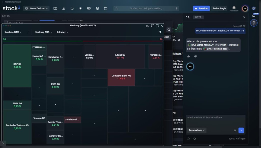Click the Broker Login button

pos(219,8)
